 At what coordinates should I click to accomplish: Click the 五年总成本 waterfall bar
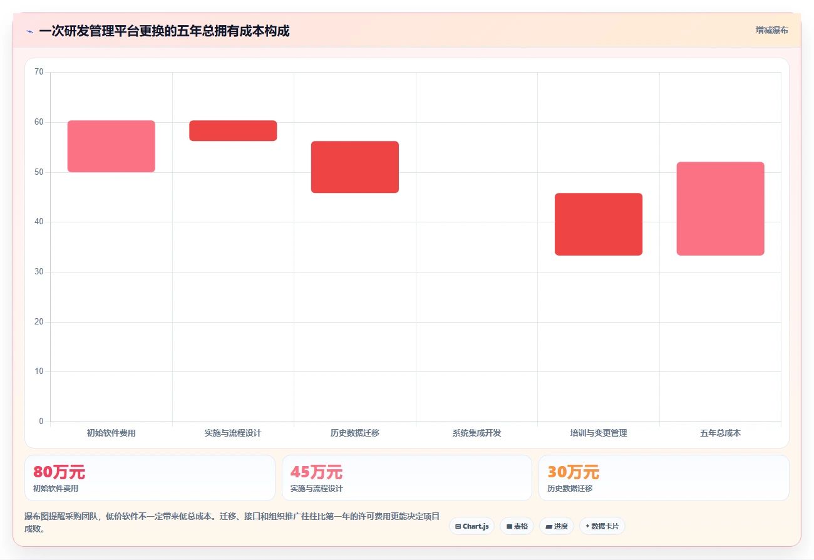720,209
